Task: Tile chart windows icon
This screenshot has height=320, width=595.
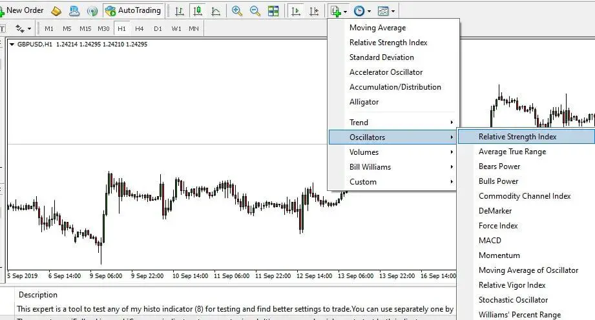Action: pos(273,11)
